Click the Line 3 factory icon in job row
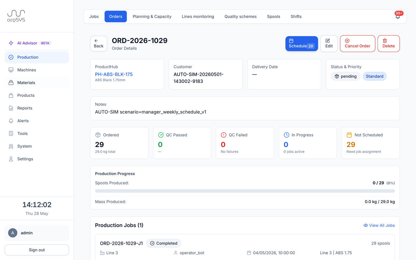Viewport: 416px width, 260px height. [x=102, y=253]
